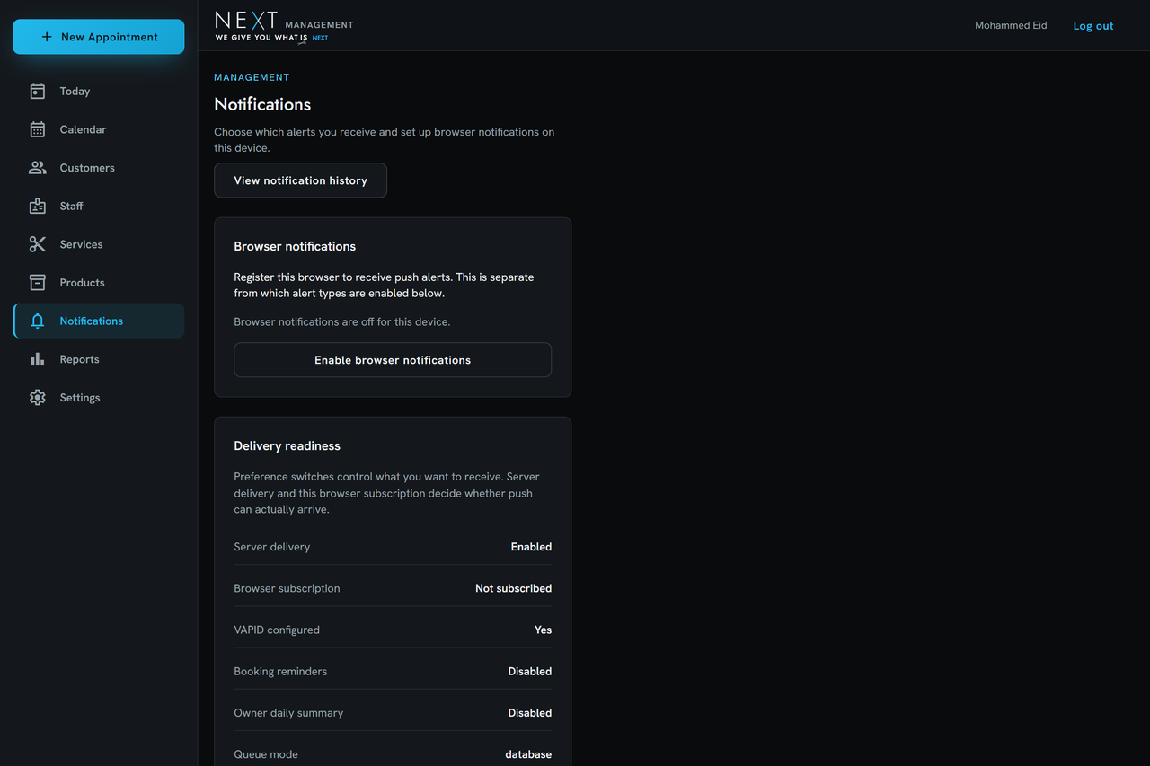Click the Owner daily summary 'Disabled' value

point(529,713)
